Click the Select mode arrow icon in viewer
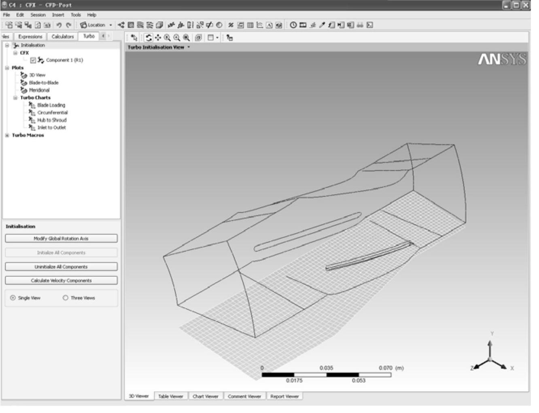Screen dimensions: 539x413 pyautogui.click(x=134, y=38)
